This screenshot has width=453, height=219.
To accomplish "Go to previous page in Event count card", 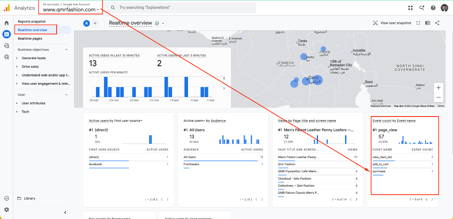I will [x=426, y=200].
